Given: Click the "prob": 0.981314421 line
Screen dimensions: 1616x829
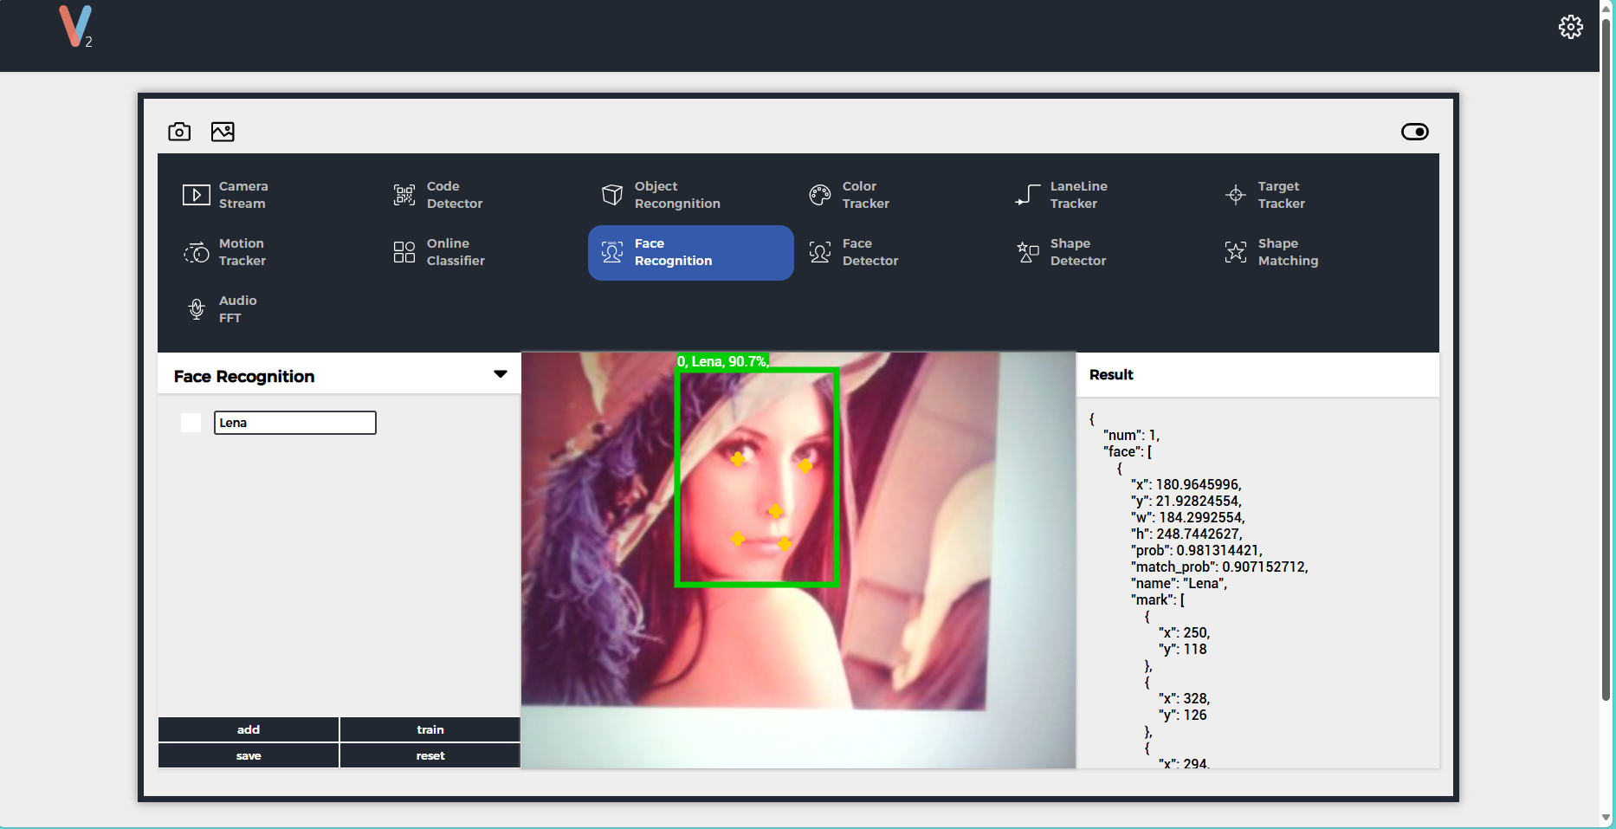Looking at the screenshot, I should pos(1197,550).
